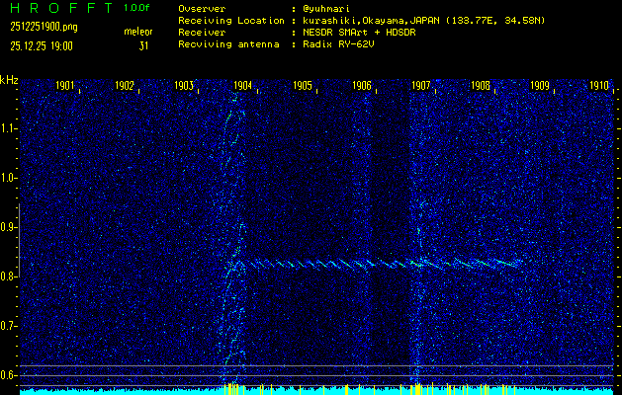Click the 1910 time axis label
This screenshot has width=622, height=395.
click(599, 86)
